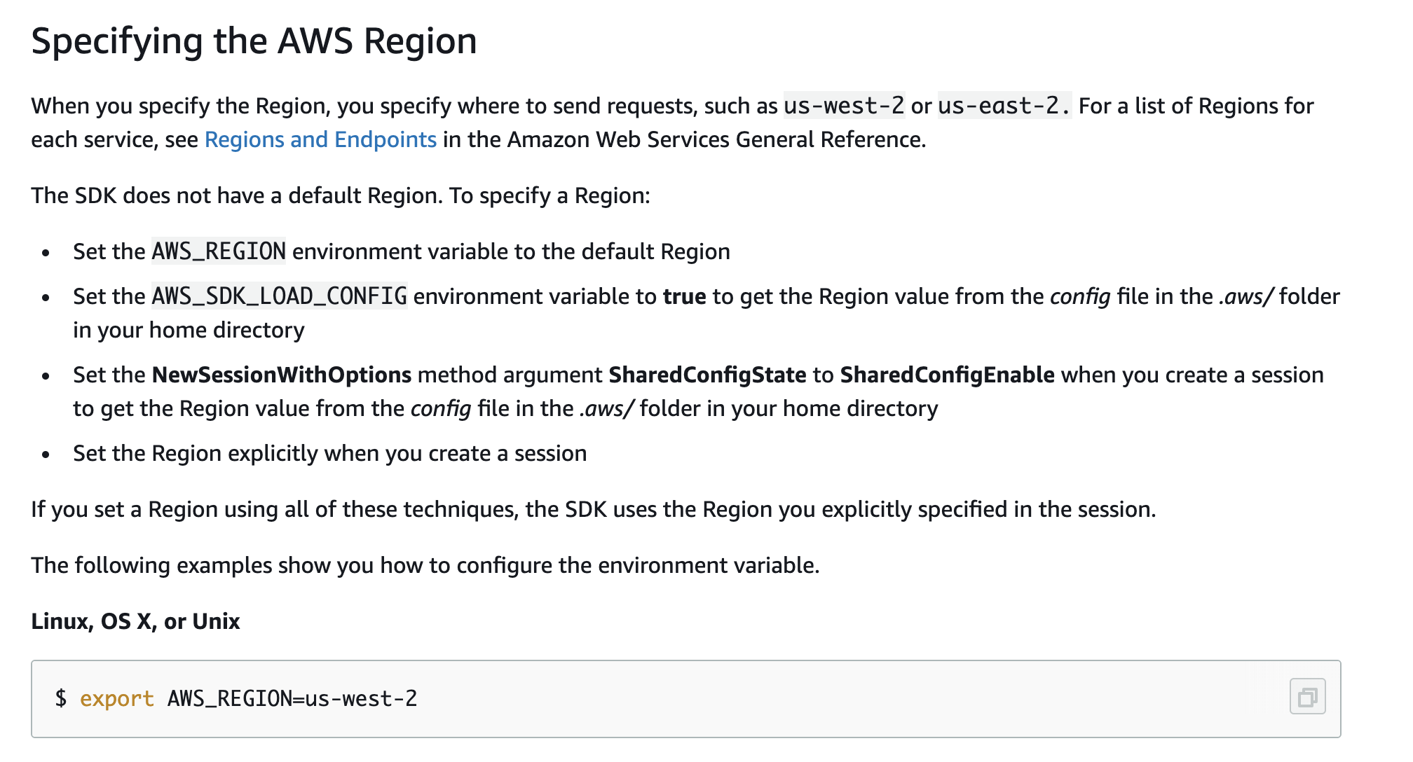Click the paragraph starting The following examples show
1413x762 pixels.
425,565
